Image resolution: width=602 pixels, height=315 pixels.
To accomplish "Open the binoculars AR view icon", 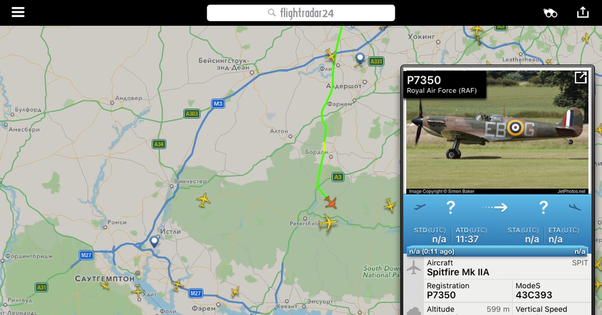I will pos(550,13).
